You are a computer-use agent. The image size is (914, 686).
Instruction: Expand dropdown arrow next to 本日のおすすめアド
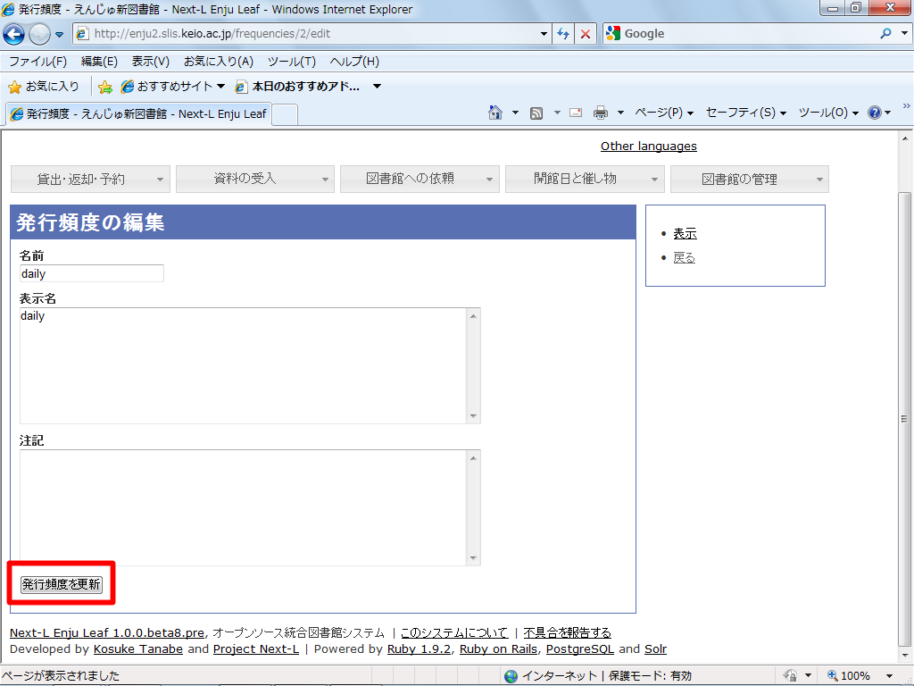tap(378, 87)
